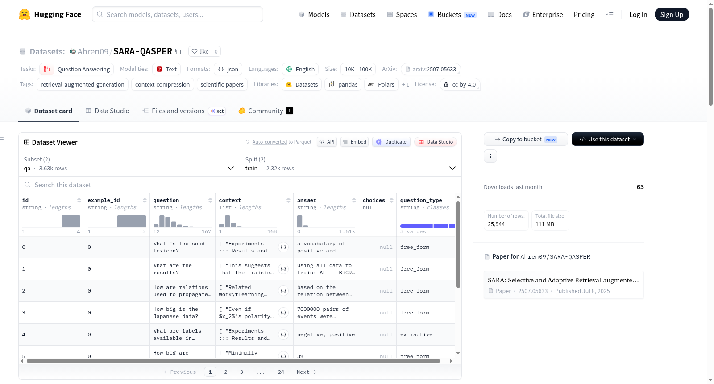Expand JSON in Experiments Results row 0 context
Viewport: 714px width, 384px height.
283,247
